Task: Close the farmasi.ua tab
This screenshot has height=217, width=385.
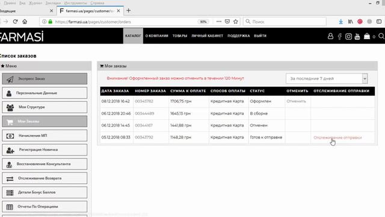Action: pos(119,11)
